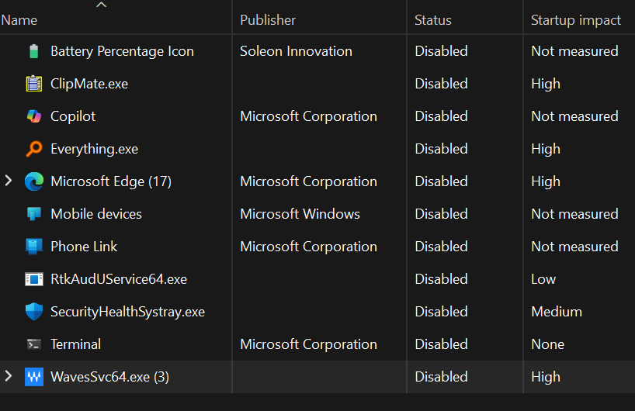The width and height of the screenshot is (635, 411).
Task: Select the Terminal entry name
Action: [x=75, y=344]
